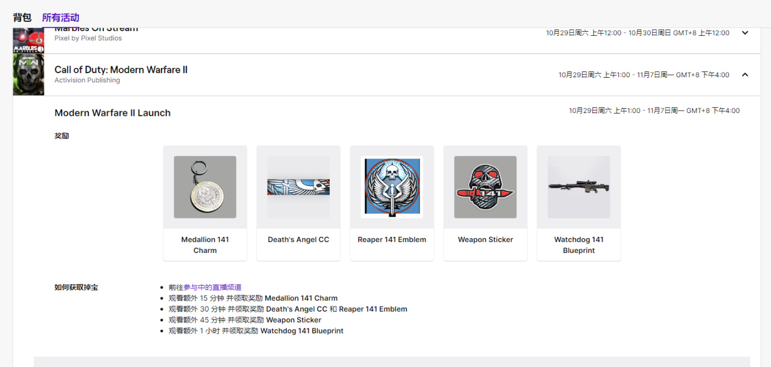
Task: Click the Modern Warfare II Launch heading
Action: 112,113
